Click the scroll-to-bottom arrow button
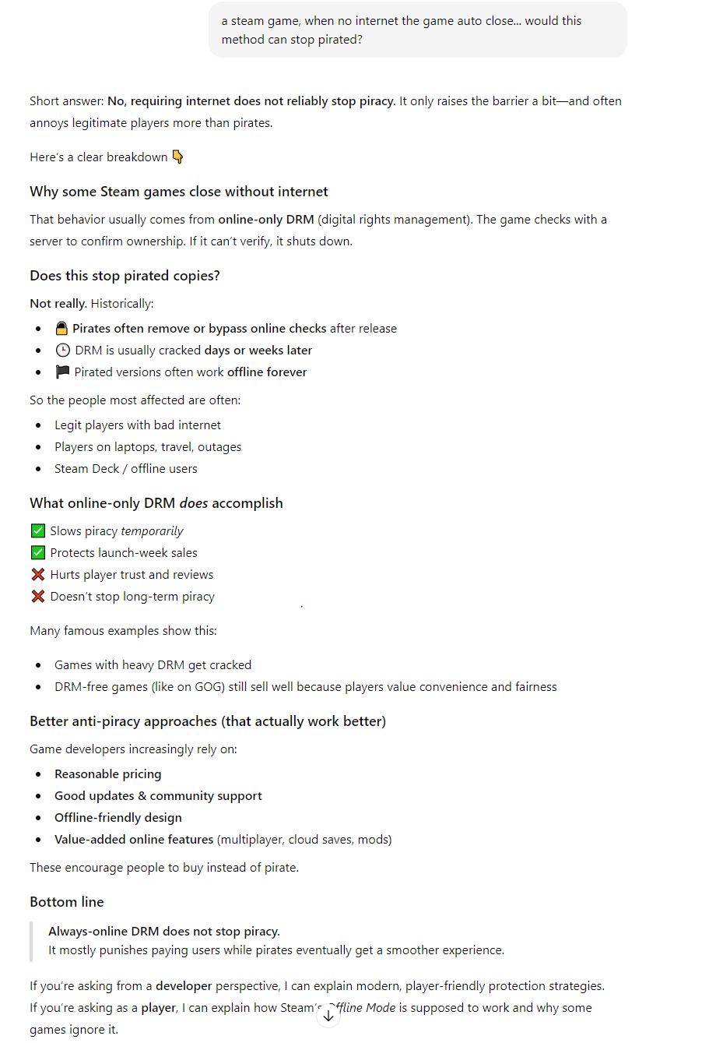 click(328, 1016)
